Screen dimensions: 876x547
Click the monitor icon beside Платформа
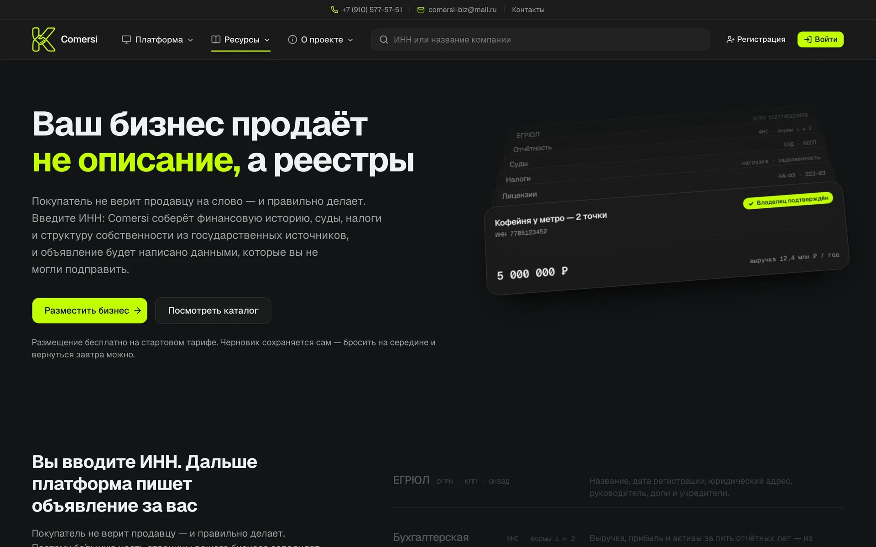pyautogui.click(x=126, y=40)
